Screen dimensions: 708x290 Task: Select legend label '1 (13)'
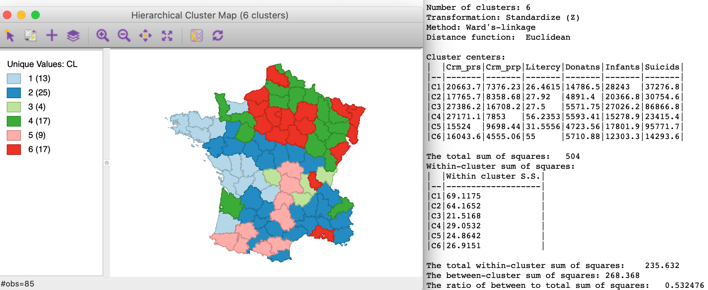coord(39,78)
